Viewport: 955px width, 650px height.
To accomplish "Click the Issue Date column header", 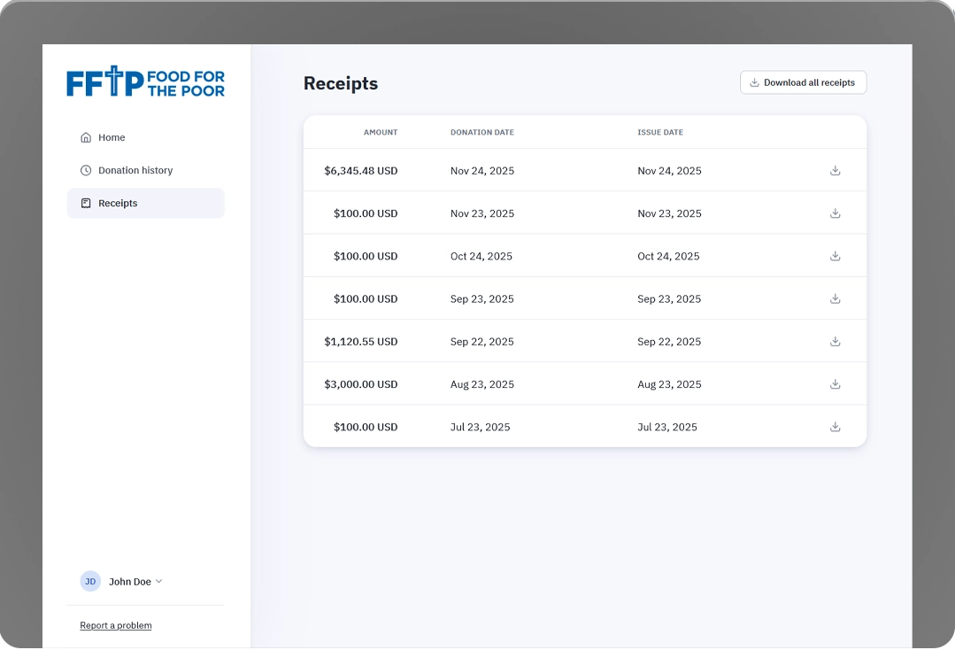I will [x=660, y=133].
